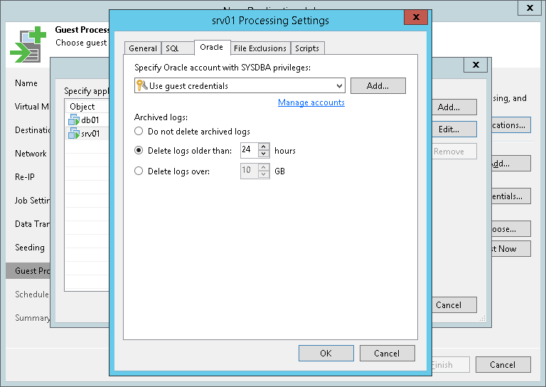The width and height of the screenshot is (546, 387).
Task: Select the Oracle tab
Action: click(x=212, y=48)
